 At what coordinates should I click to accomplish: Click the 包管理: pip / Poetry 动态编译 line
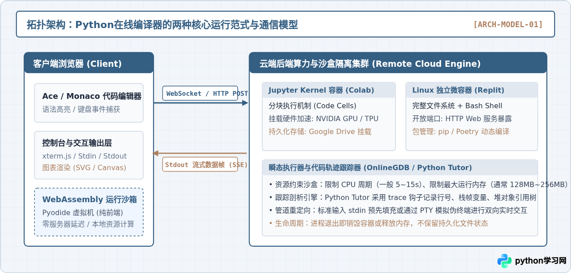point(461,132)
